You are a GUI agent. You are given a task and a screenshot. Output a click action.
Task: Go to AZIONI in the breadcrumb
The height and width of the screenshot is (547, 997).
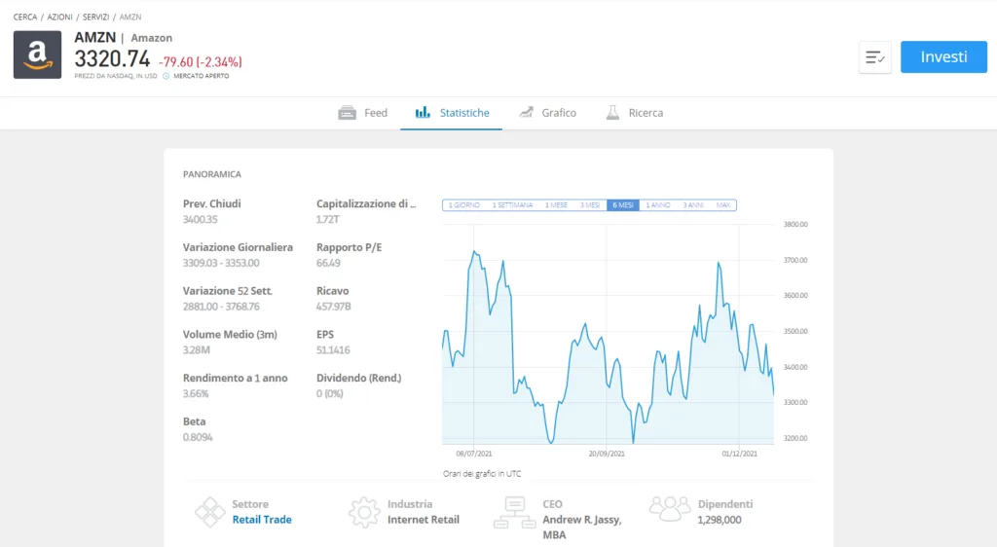pos(59,18)
